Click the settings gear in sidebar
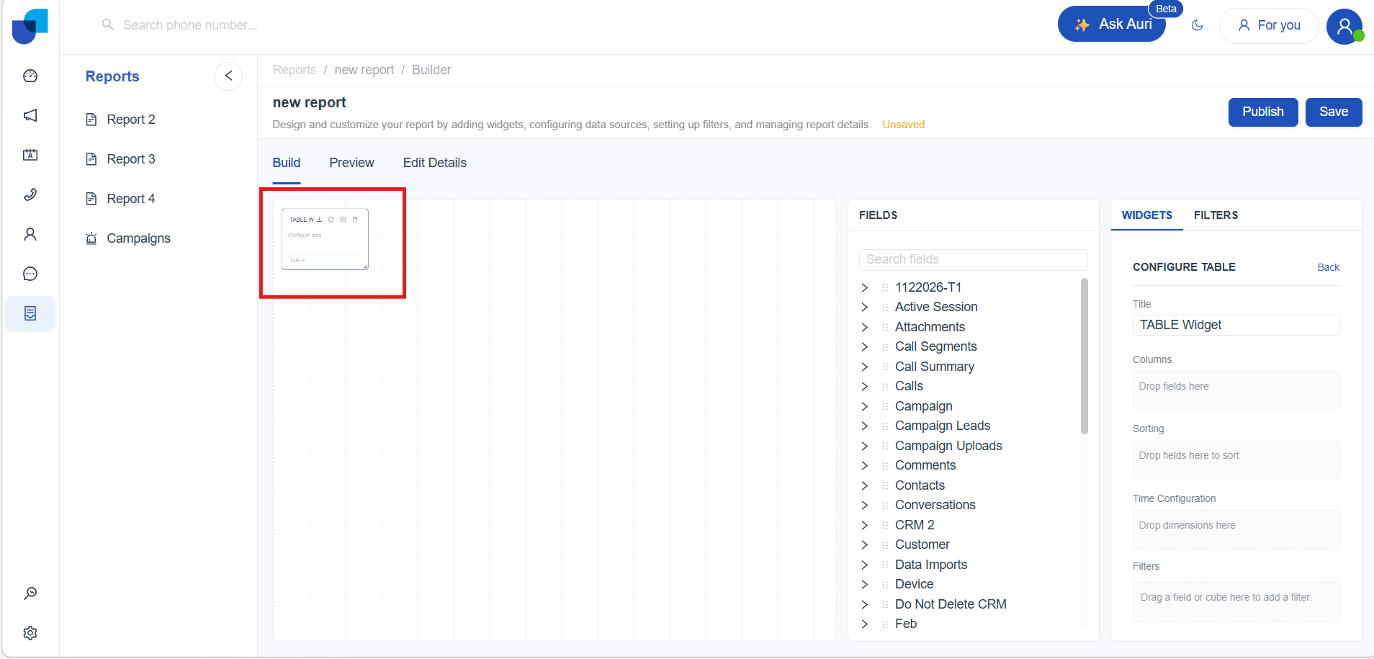Image resolution: width=1374 pixels, height=659 pixels. click(x=30, y=633)
